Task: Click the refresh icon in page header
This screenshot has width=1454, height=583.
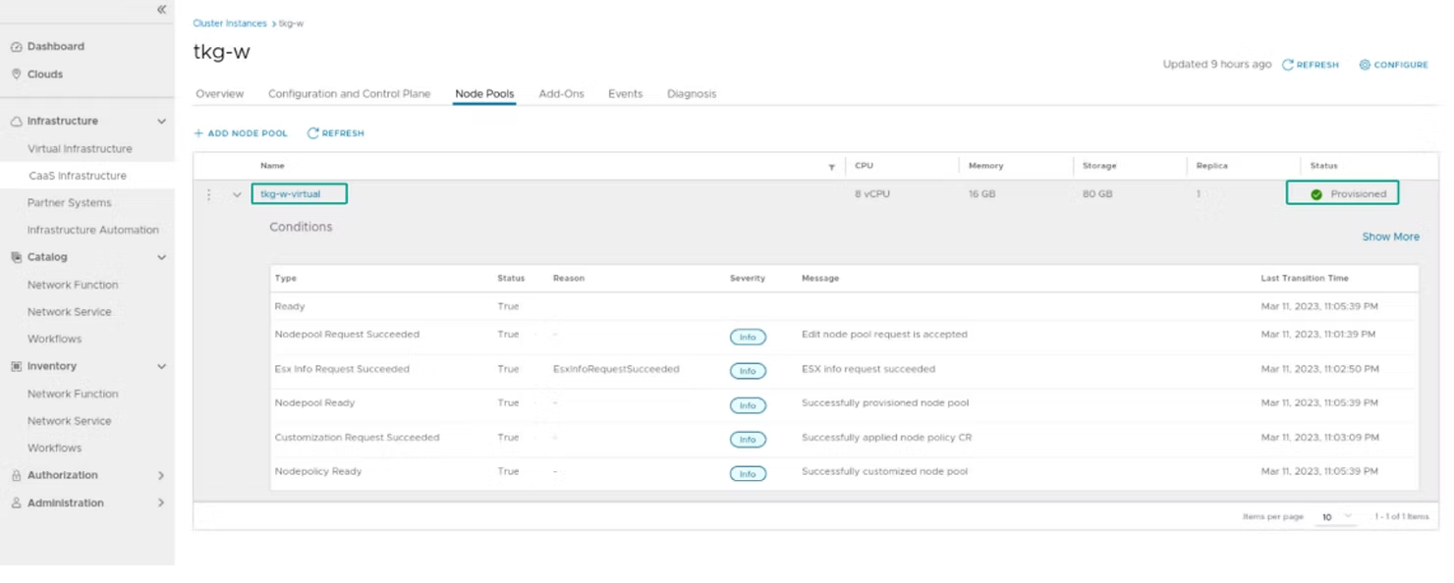Action: click(1288, 65)
